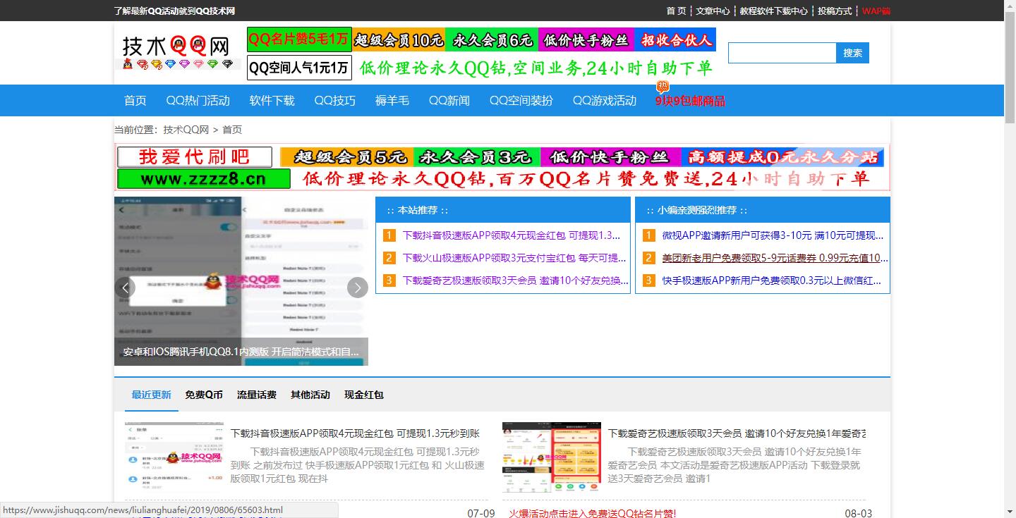This screenshot has width=1016, height=518.
Task: Click the QQ名片赞5毛1万 ad banner
Action: click(298, 39)
